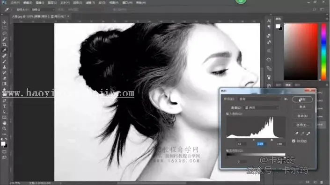The height and width of the screenshot is (185, 330).
Task: Select the Path Selection tool
Action: click(x=4, y=112)
